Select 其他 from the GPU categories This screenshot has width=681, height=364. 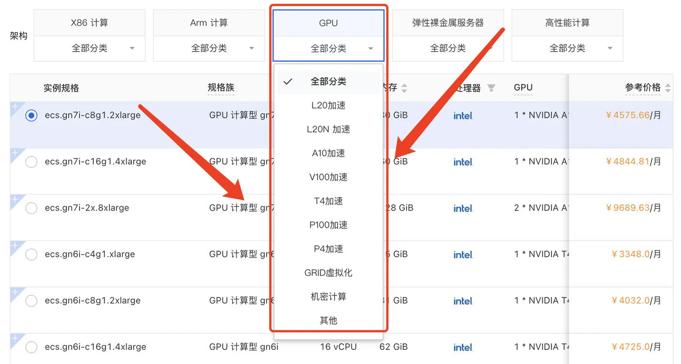[328, 320]
